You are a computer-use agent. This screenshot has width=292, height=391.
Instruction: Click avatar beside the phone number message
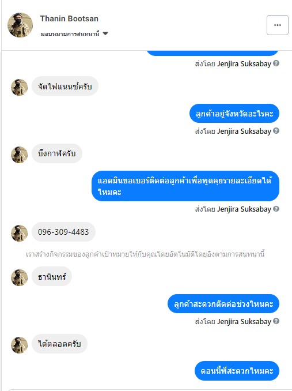[x=19, y=233]
